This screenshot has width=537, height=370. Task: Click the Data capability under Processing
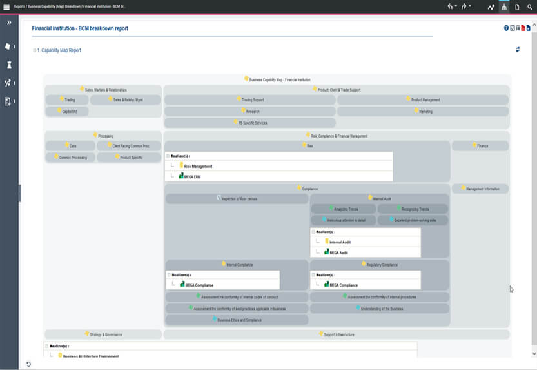point(70,146)
